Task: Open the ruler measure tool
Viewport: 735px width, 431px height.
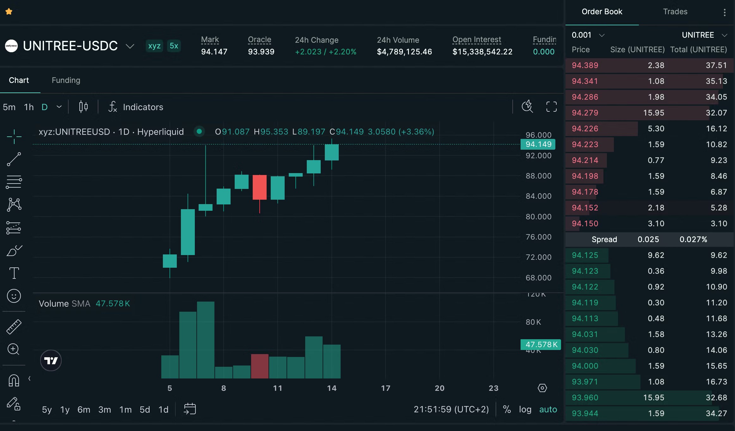Action: (14, 327)
